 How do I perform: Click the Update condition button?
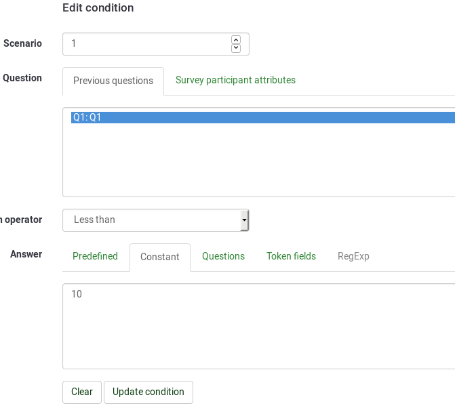(x=149, y=392)
